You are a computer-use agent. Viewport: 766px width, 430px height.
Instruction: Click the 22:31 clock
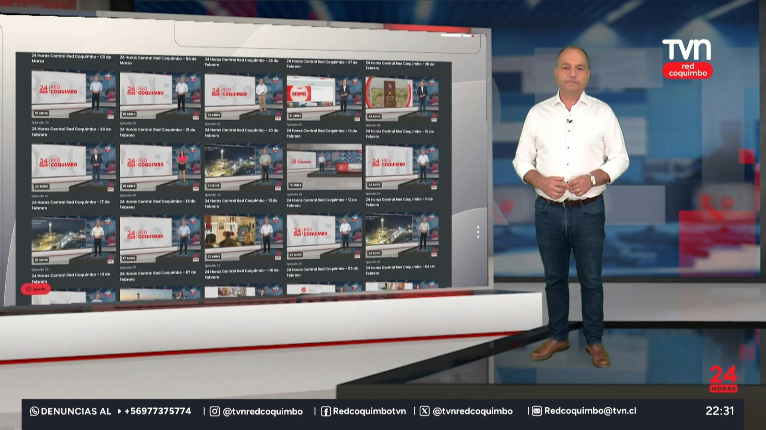tap(720, 411)
